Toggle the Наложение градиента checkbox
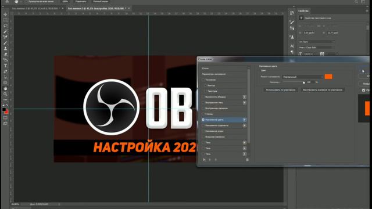Screen dimensions: 372x209 pyautogui.click(x=203, y=125)
